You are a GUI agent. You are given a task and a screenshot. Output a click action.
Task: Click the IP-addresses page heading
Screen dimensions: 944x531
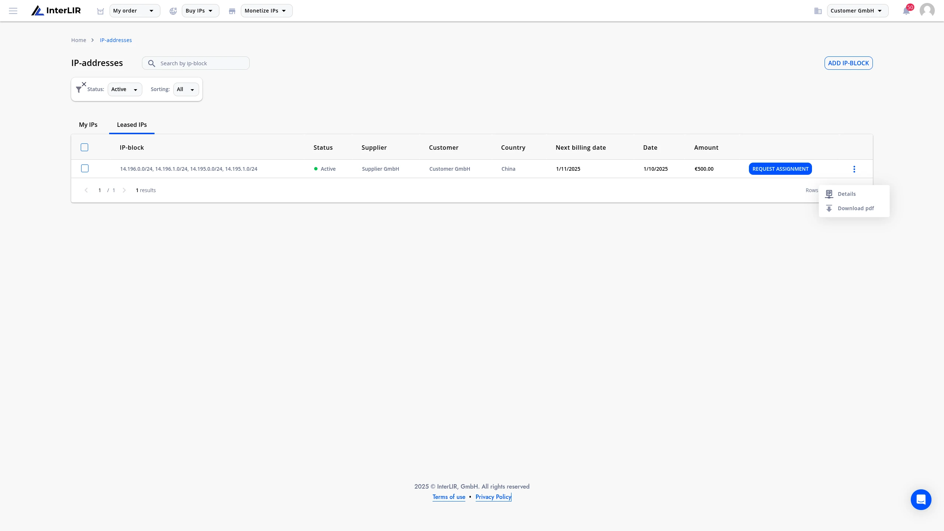point(97,63)
